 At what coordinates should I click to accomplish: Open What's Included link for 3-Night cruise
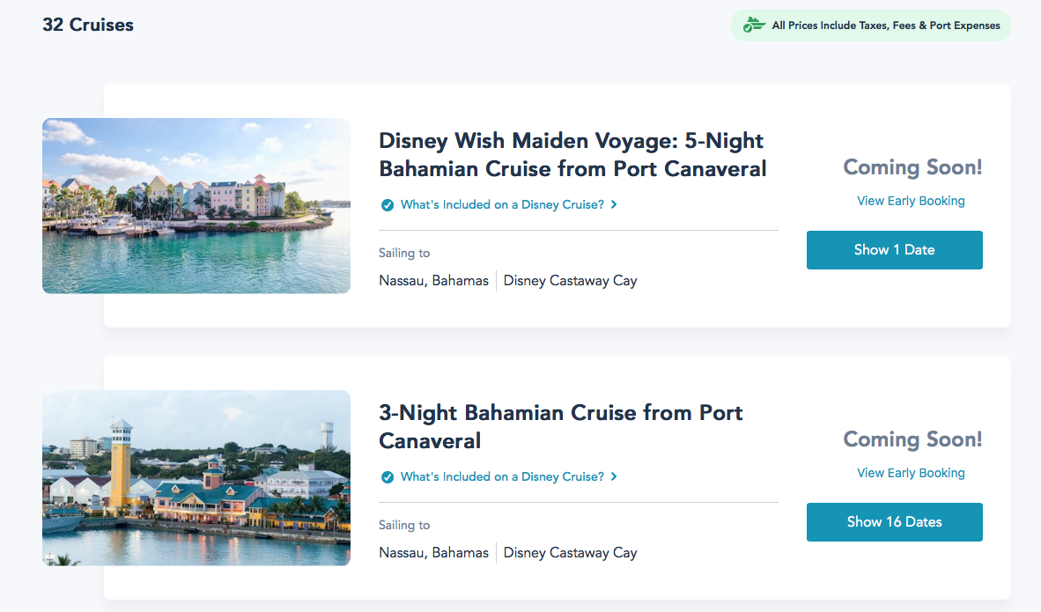502,477
